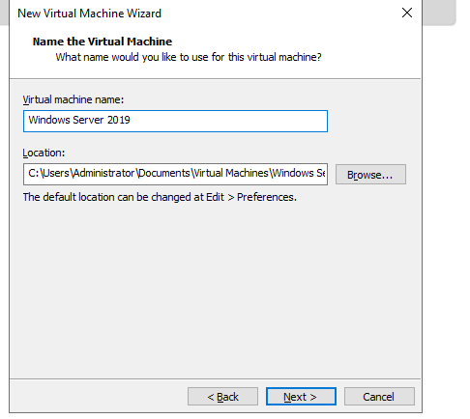This screenshot has height=419, width=470.
Task: Open the Browse... folder picker
Action: click(370, 175)
